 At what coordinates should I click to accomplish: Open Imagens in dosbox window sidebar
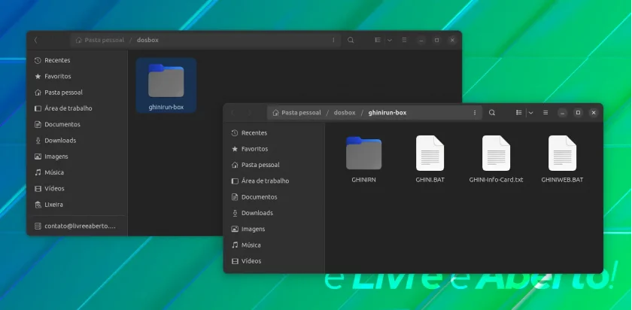coord(77,157)
